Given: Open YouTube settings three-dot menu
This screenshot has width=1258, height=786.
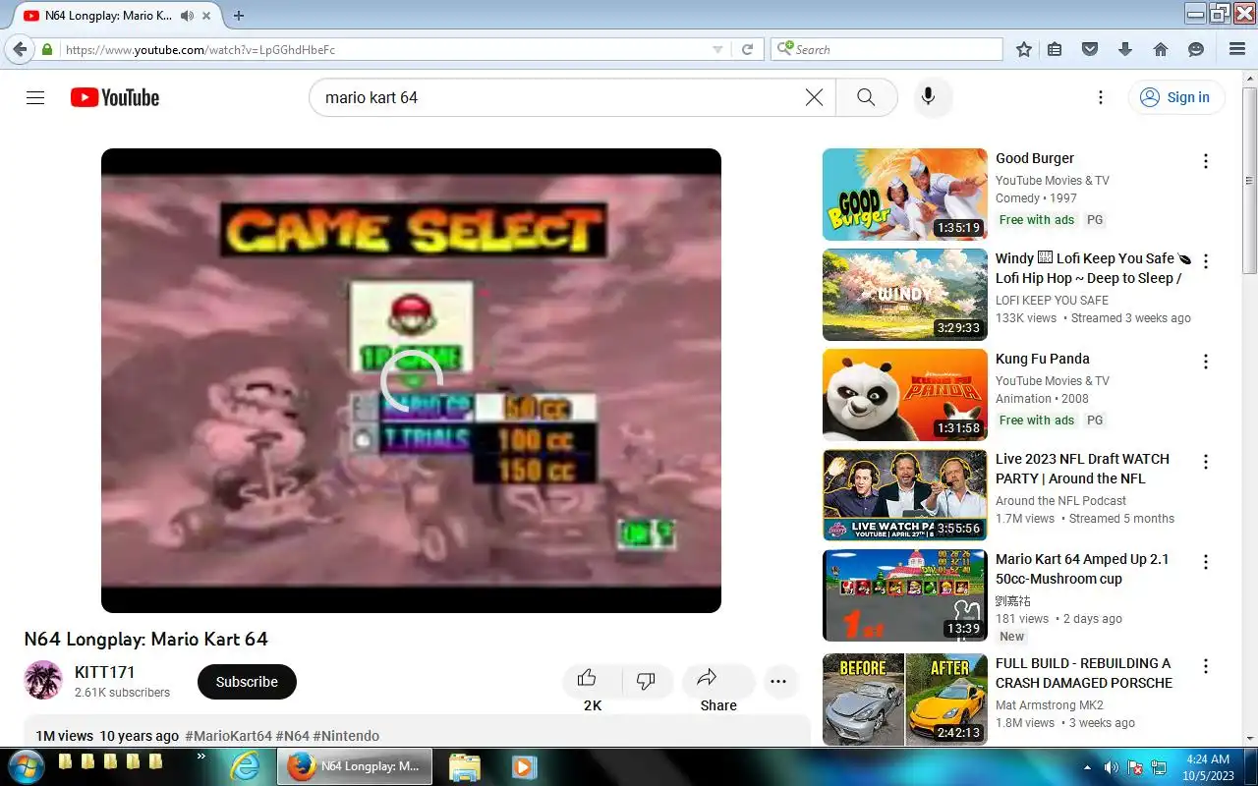Looking at the screenshot, I should tap(1101, 97).
